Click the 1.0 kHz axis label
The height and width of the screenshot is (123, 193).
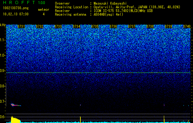click(x=2, y=55)
